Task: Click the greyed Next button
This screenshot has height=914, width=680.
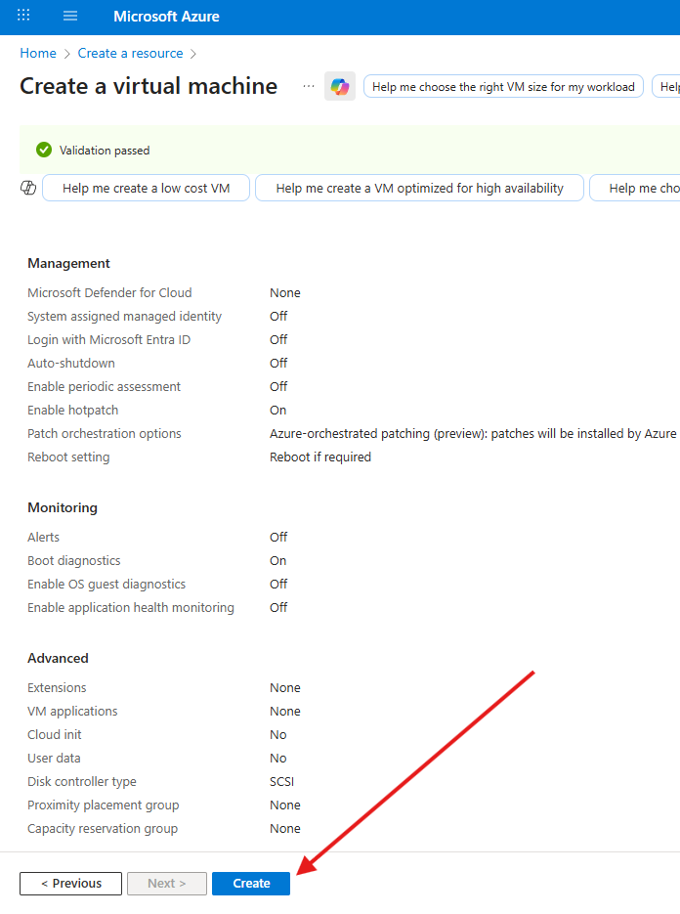Action: tap(167, 884)
